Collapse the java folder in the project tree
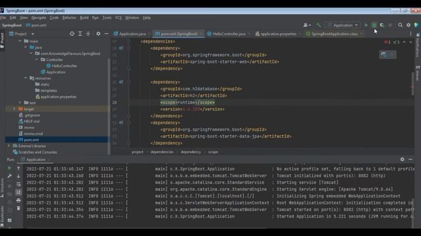The width and height of the screenshot is (421, 236). [x=26, y=47]
